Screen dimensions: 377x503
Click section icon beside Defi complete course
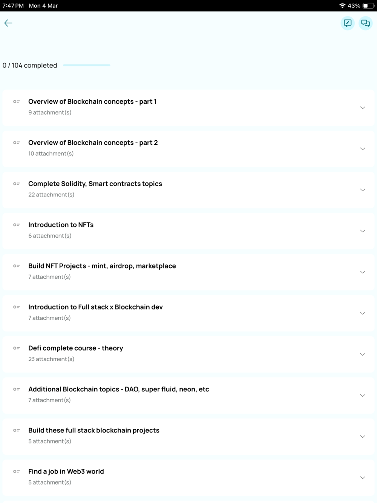coord(17,348)
